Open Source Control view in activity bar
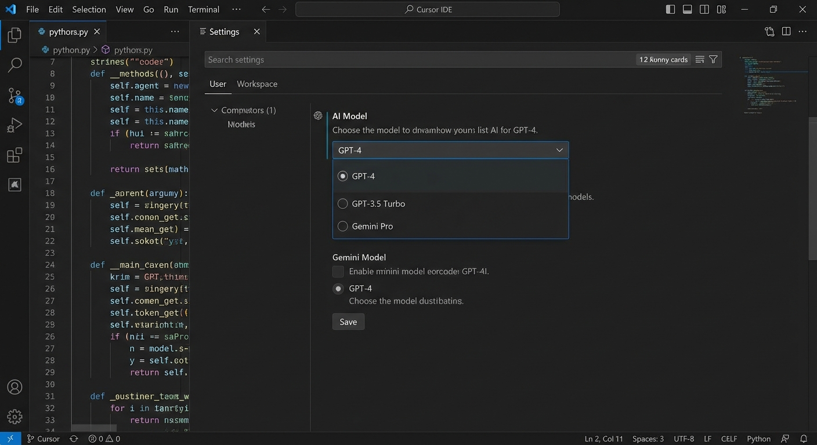 pyautogui.click(x=15, y=96)
